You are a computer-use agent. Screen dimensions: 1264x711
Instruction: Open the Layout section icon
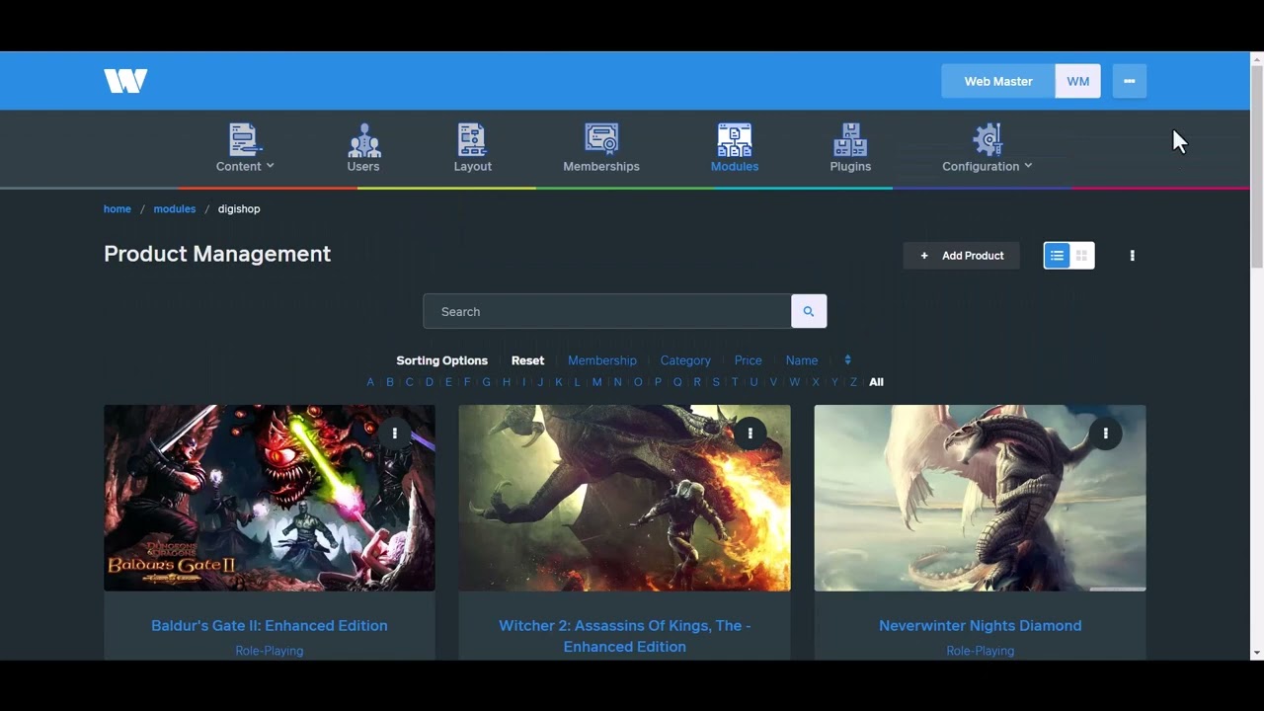pyautogui.click(x=472, y=139)
